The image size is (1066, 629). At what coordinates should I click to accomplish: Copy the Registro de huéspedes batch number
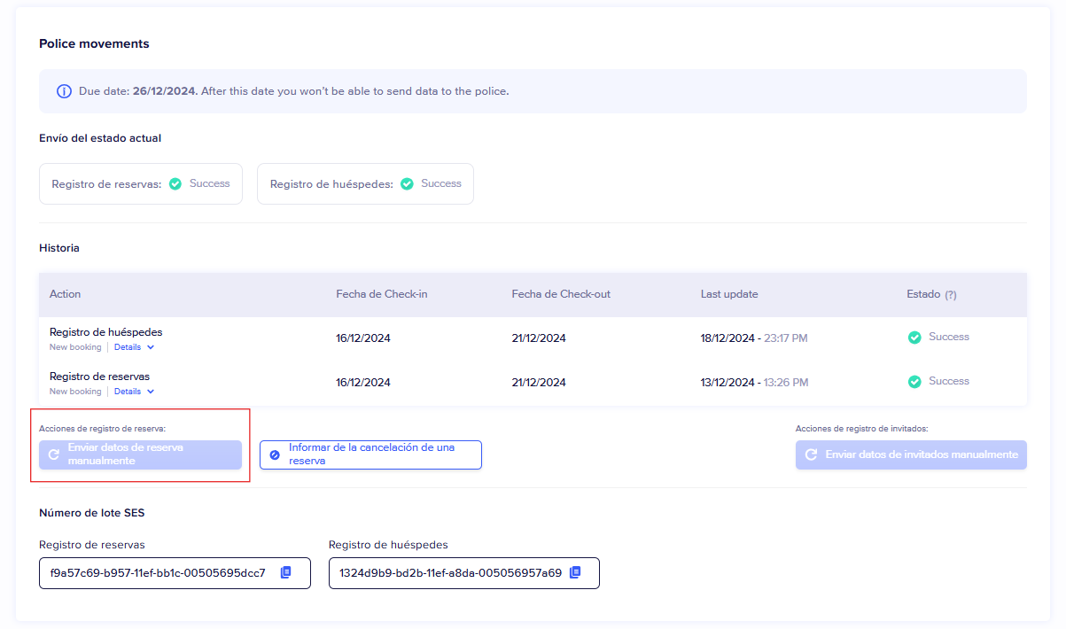[x=575, y=572]
